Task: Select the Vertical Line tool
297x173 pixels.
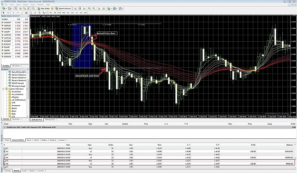Action: pyautogui.click(x=13, y=13)
